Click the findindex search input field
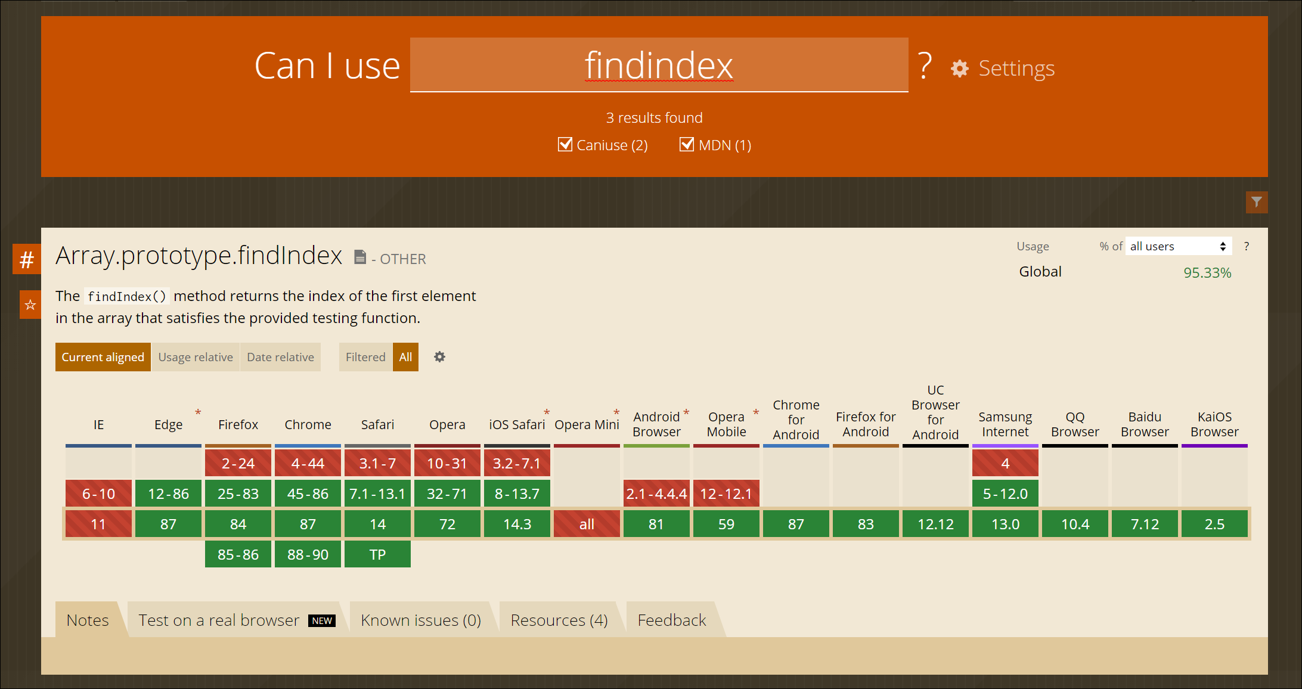This screenshot has height=689, width=1302. tap(658, 65)
